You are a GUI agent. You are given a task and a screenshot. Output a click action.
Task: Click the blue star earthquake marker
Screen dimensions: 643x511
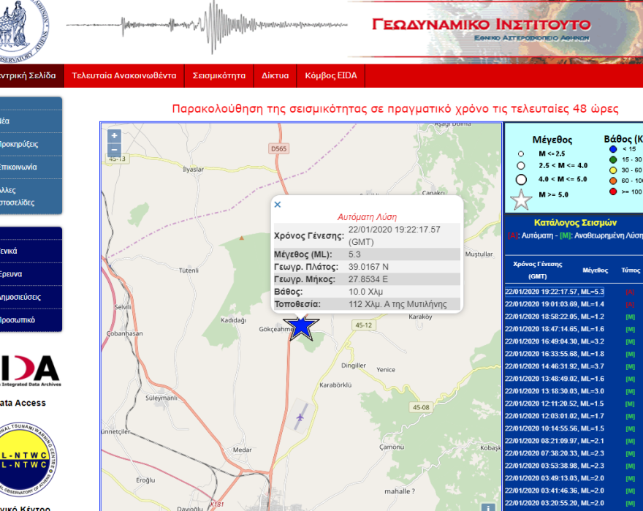(301, 328)
